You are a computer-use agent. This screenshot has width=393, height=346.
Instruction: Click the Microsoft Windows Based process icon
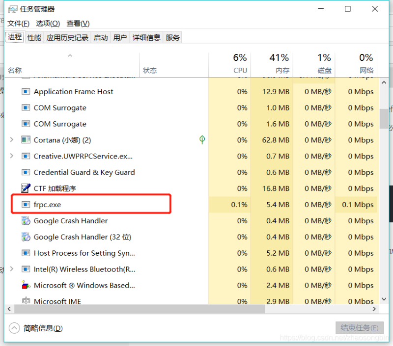coord(26,285)
